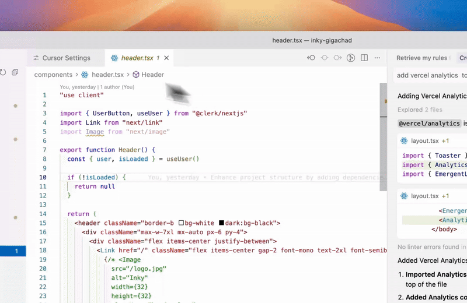Go to previous change arrow icon

(312, 58)
